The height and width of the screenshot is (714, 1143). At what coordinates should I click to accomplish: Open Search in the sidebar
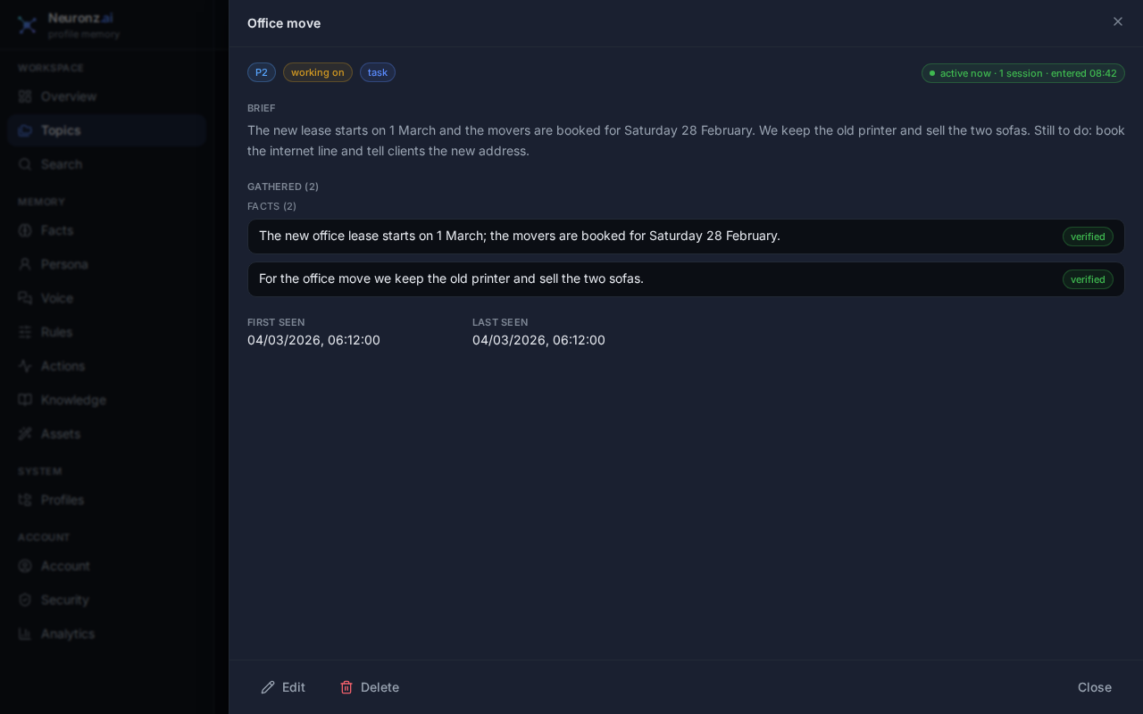click(107, 164)
